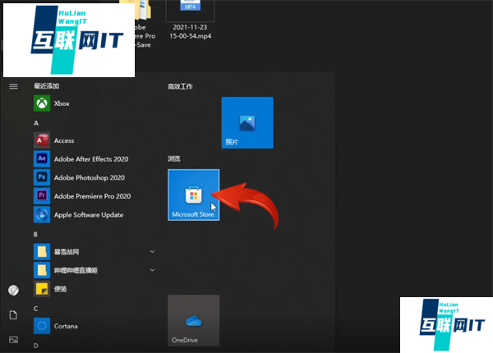This screenshot has width=493, height=353.
Task: Click the letter D section header
Action: click(36, 346)
